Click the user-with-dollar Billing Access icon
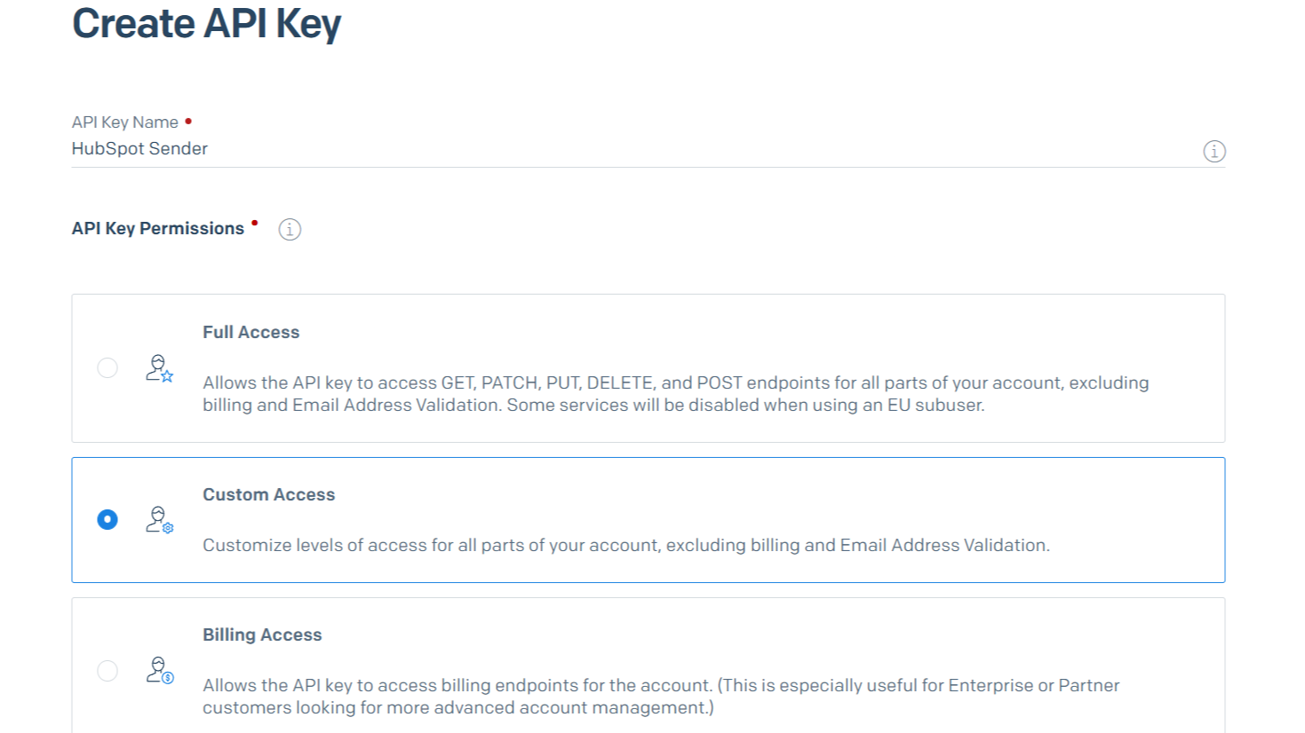 point(159,670)
